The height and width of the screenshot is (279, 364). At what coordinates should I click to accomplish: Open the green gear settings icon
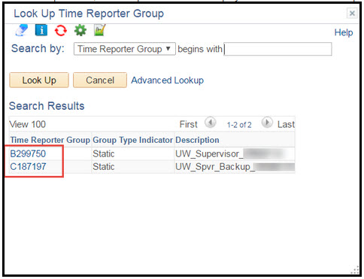click(80, 30)
